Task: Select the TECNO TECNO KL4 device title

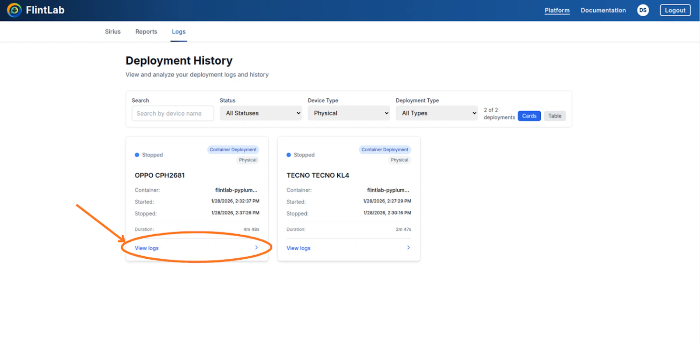Action: [318, 175]
